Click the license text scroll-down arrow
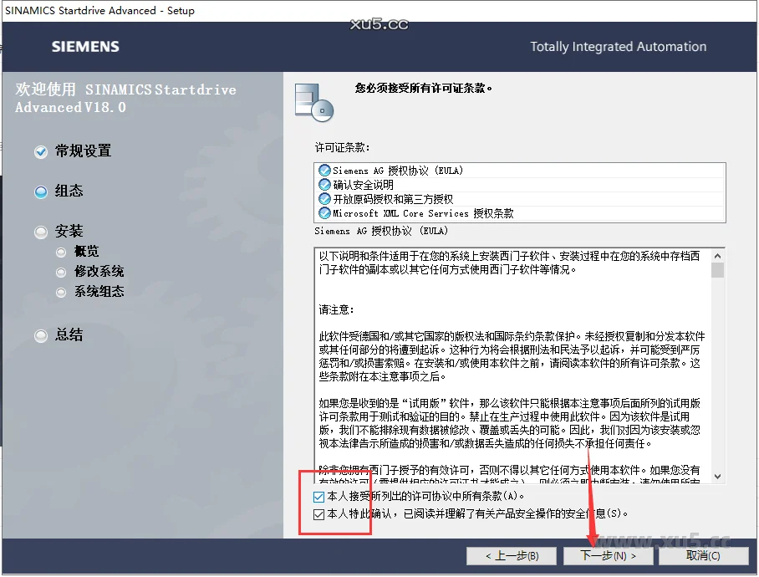 coord(717,476)
